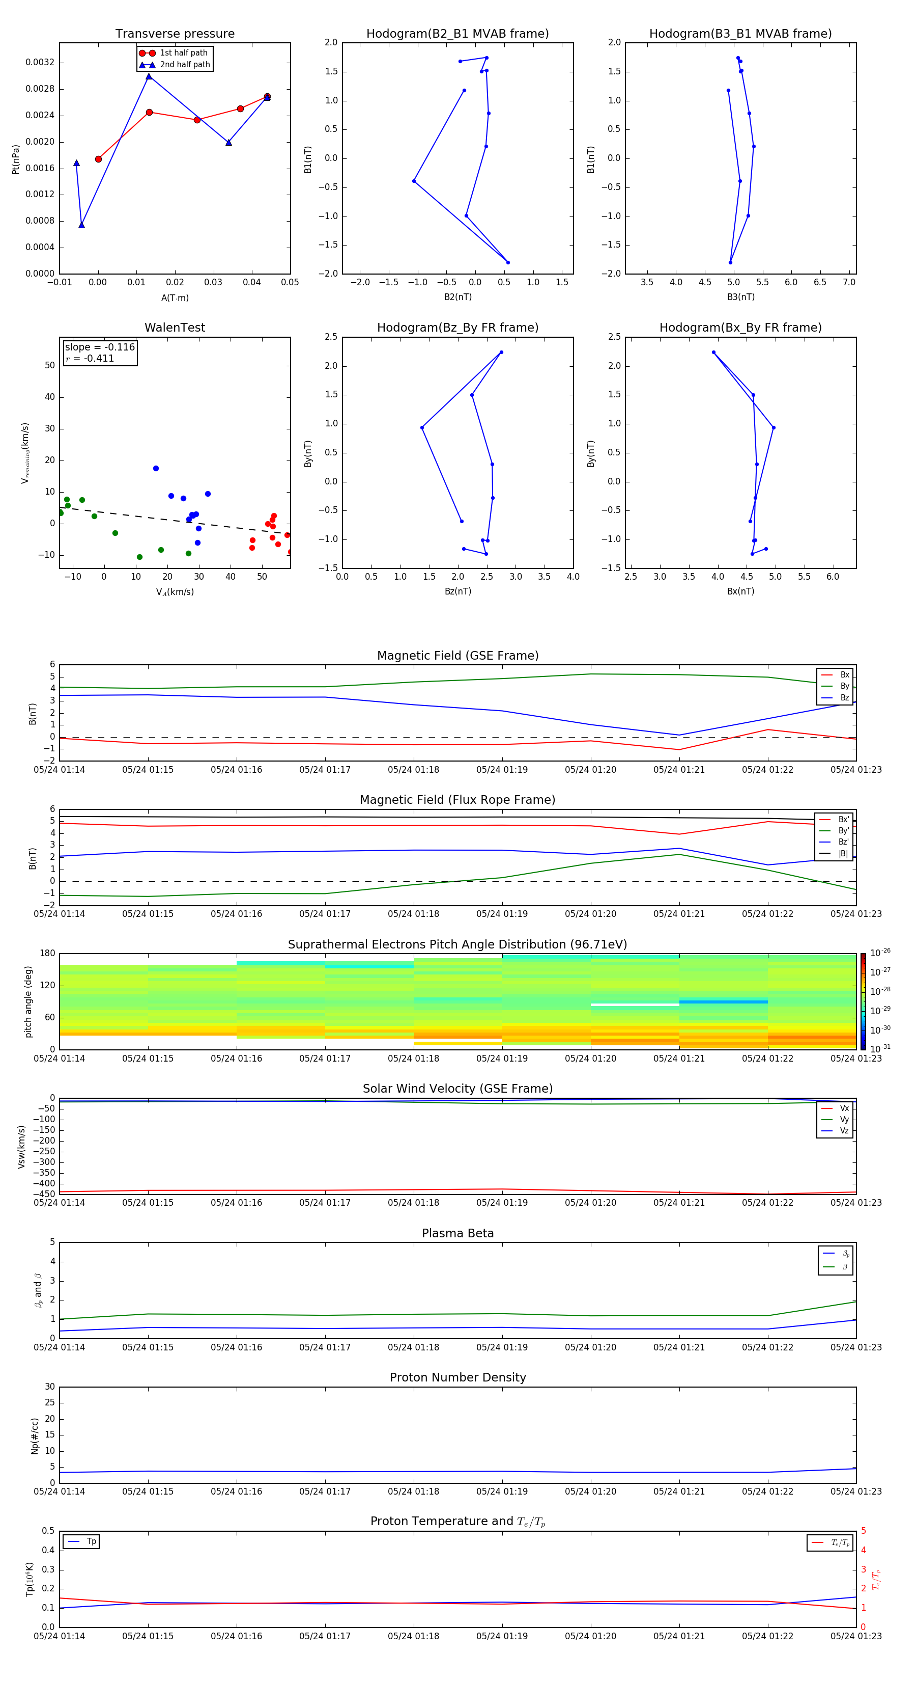Viewport: 916px width, 1681px height.
Task: Select 'Vy' in the solar wind legend
Action: click(x=835, y=1119)
